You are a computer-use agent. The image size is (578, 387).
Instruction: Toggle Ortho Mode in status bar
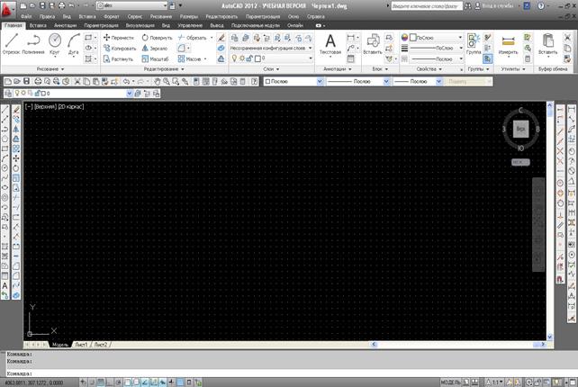pyautogui.click(x=110, y=382)
